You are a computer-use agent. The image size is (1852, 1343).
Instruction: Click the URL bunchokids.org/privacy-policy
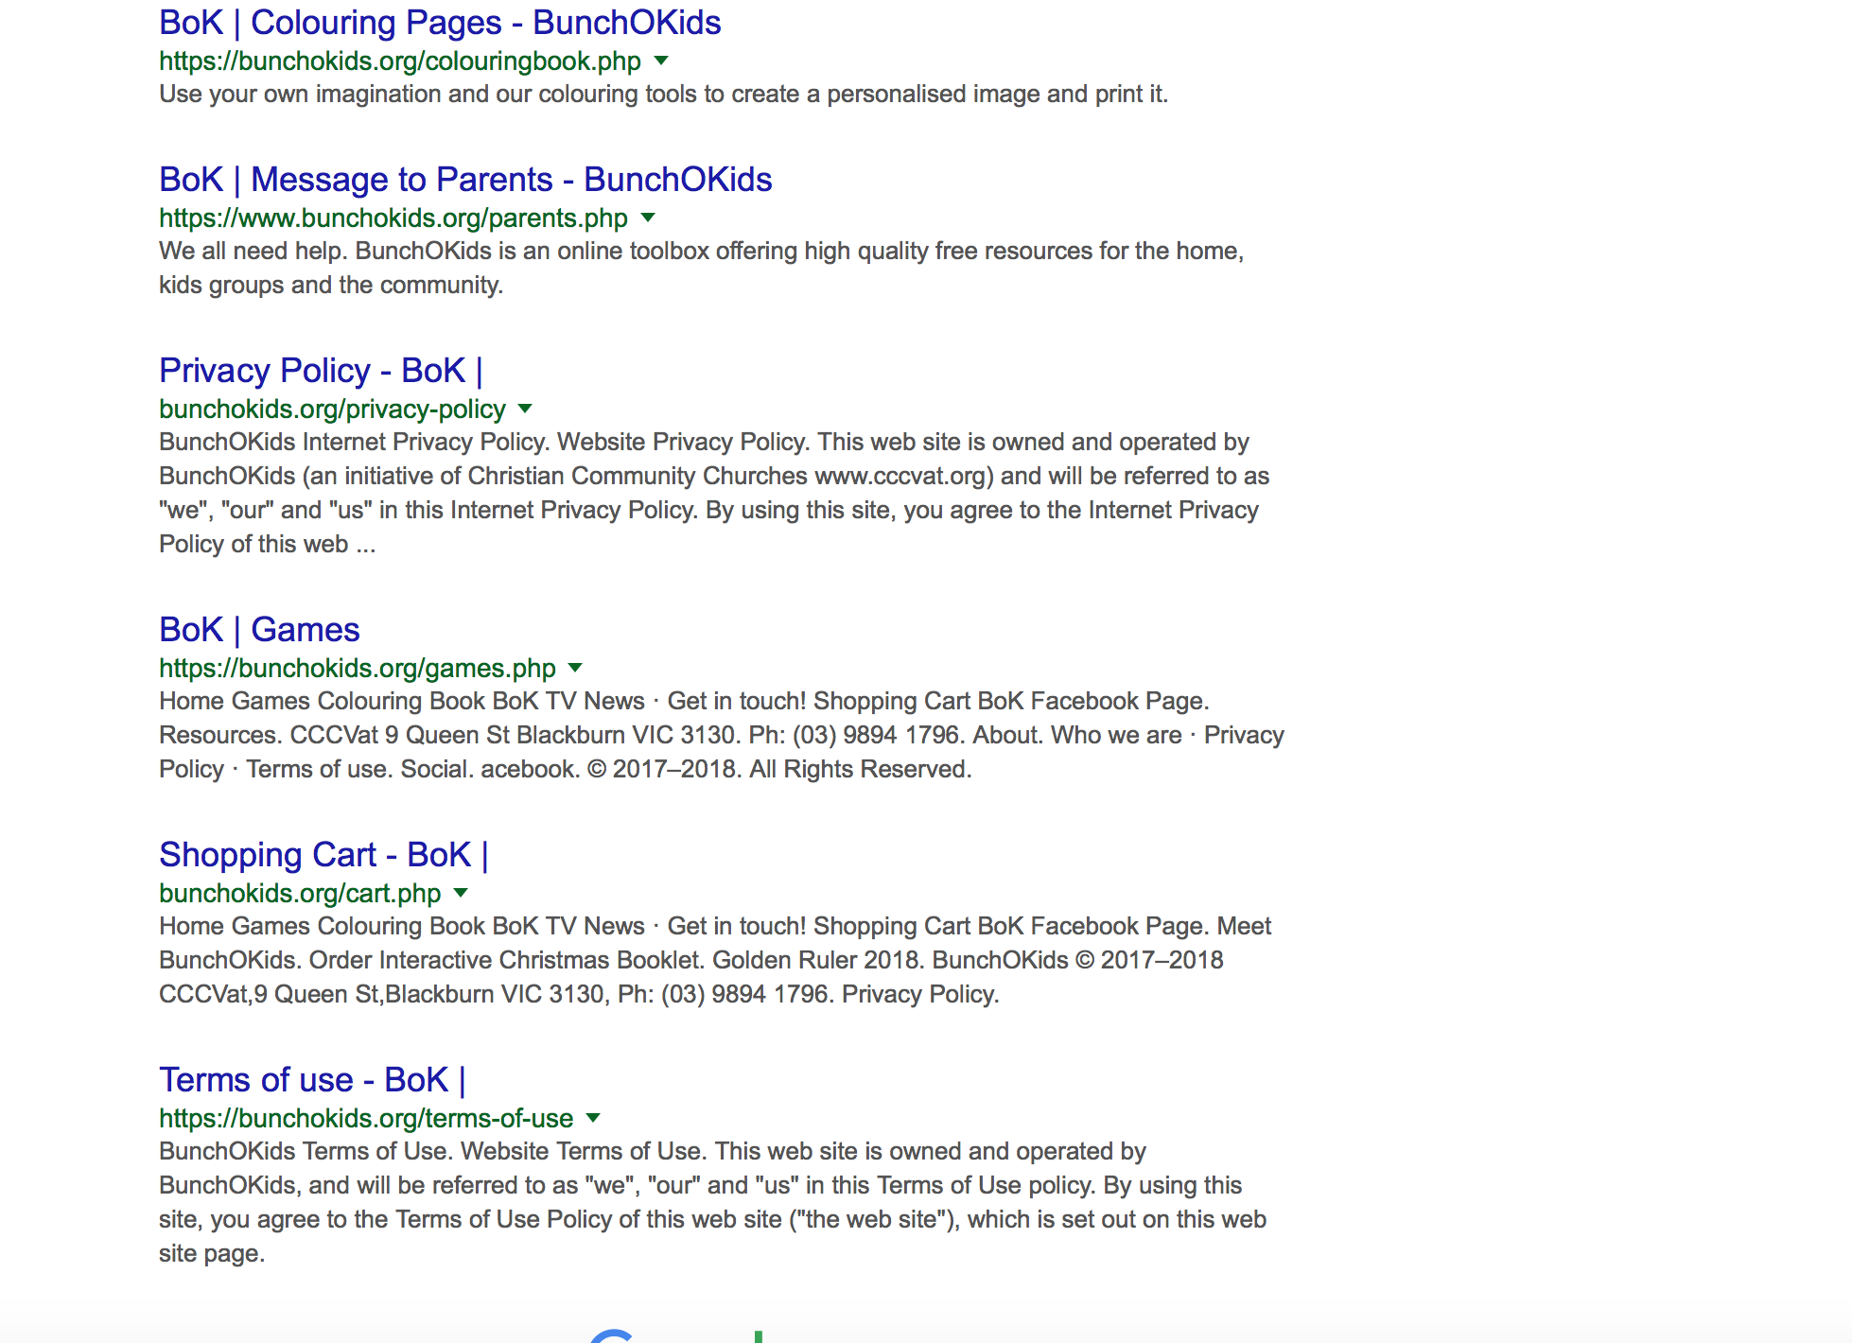(332, 410)
